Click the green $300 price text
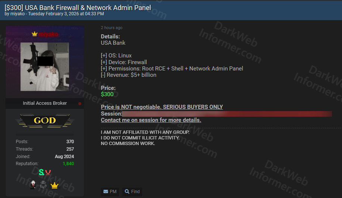Image resolution: width=342 pixels, height=198 pixels. 107,94
